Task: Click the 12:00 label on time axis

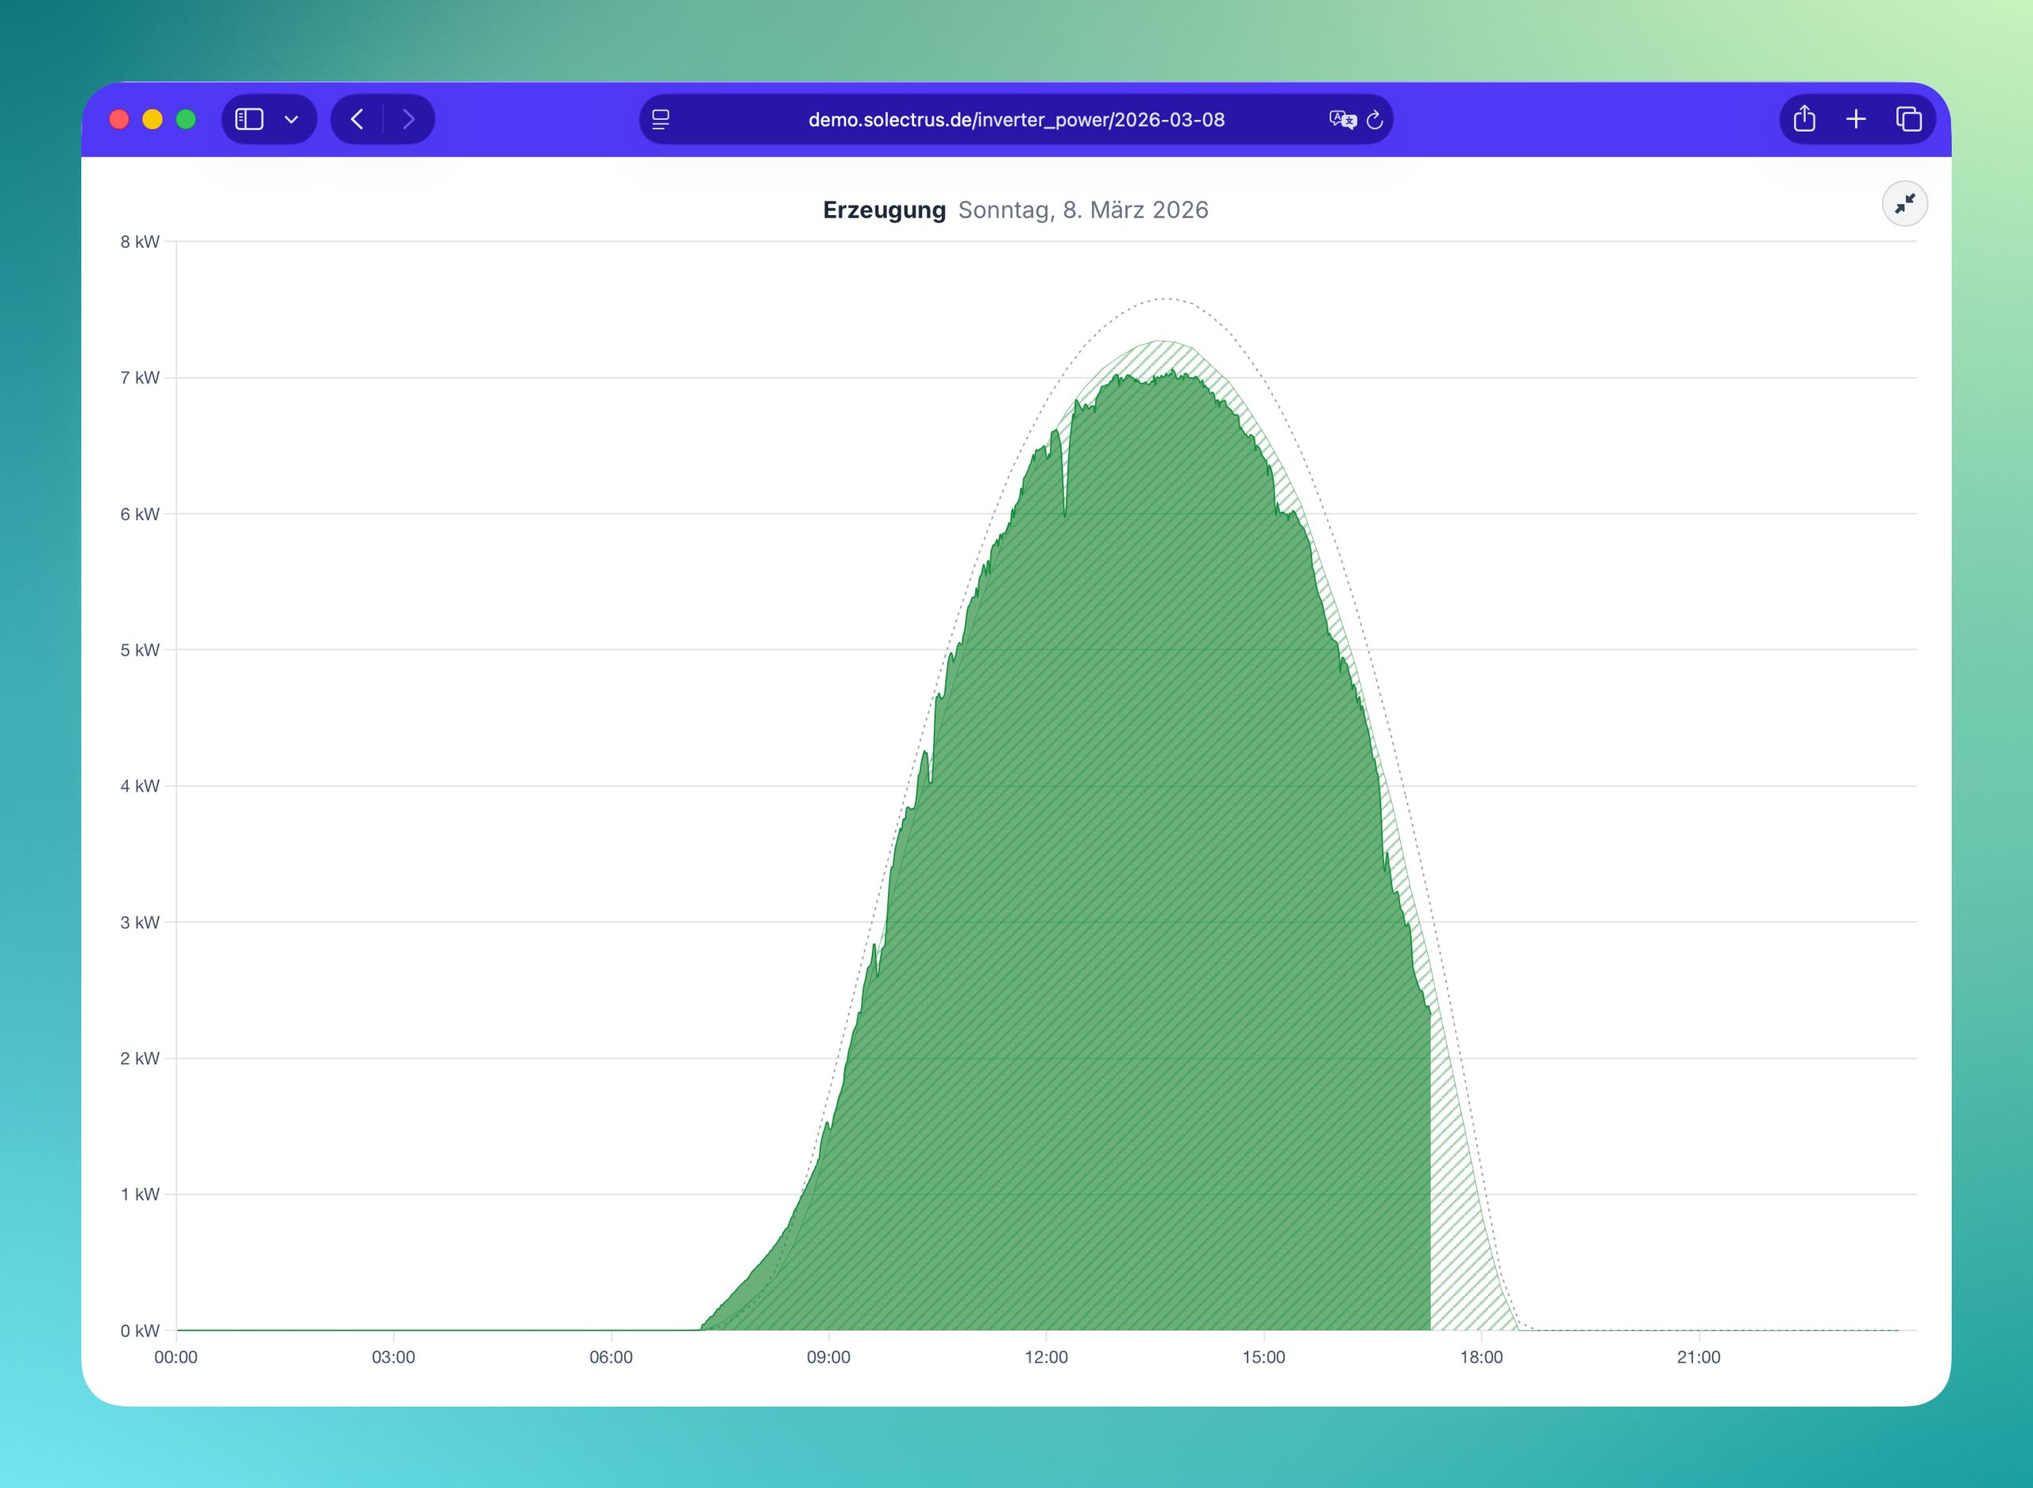Action: click(x=1046, y=1358)
